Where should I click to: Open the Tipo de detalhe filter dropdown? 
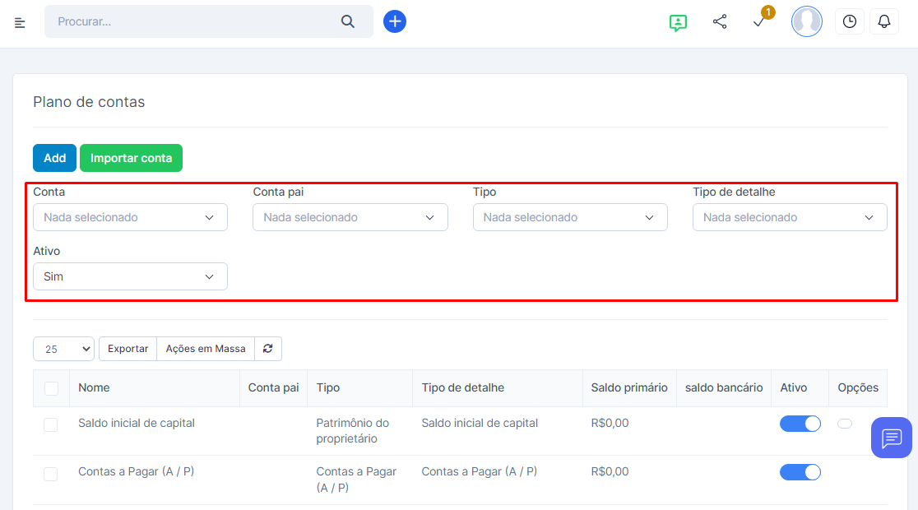pos(790,217)
